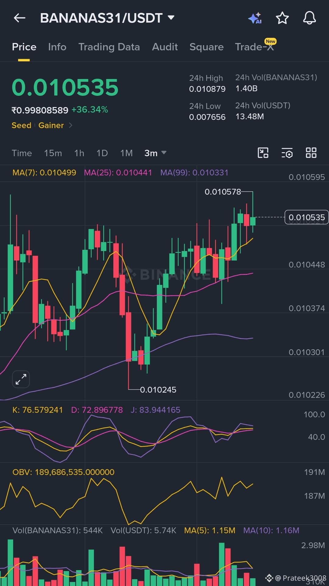Tap the MA(25): 0.010441 indicator label
Viewport: 329px width, 586px height.
tap(118, 173)
